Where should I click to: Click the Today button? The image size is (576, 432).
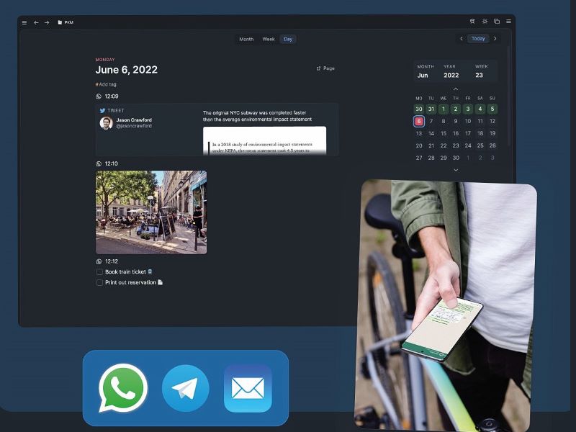478,39
